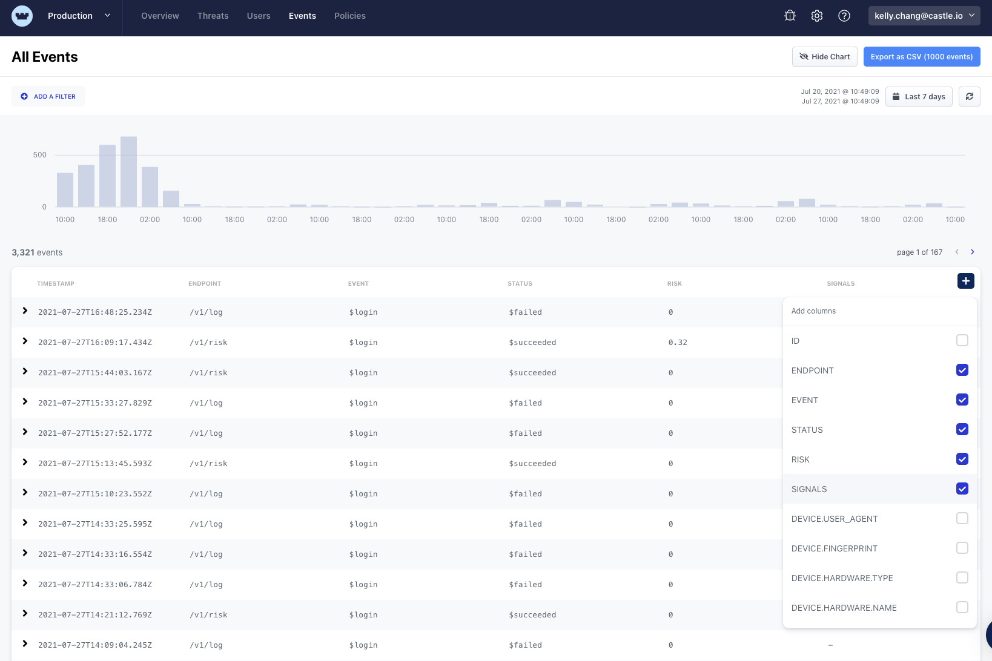Click the $login event in 15:13:45 row
The width and height of the screenshot is (992, 661).
(363, 464)
